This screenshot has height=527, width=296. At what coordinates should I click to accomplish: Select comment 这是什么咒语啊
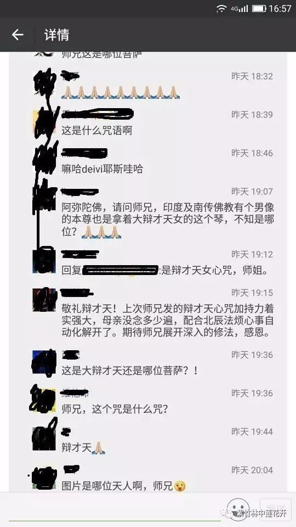point(96,130)
